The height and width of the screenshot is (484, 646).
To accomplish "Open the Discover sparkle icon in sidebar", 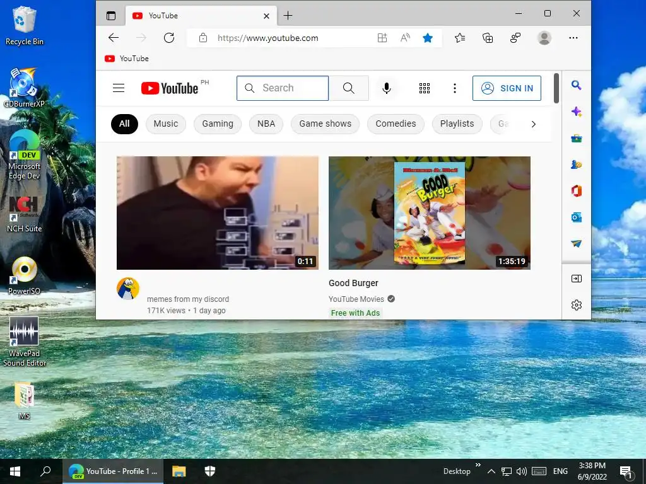I will 577,112.
